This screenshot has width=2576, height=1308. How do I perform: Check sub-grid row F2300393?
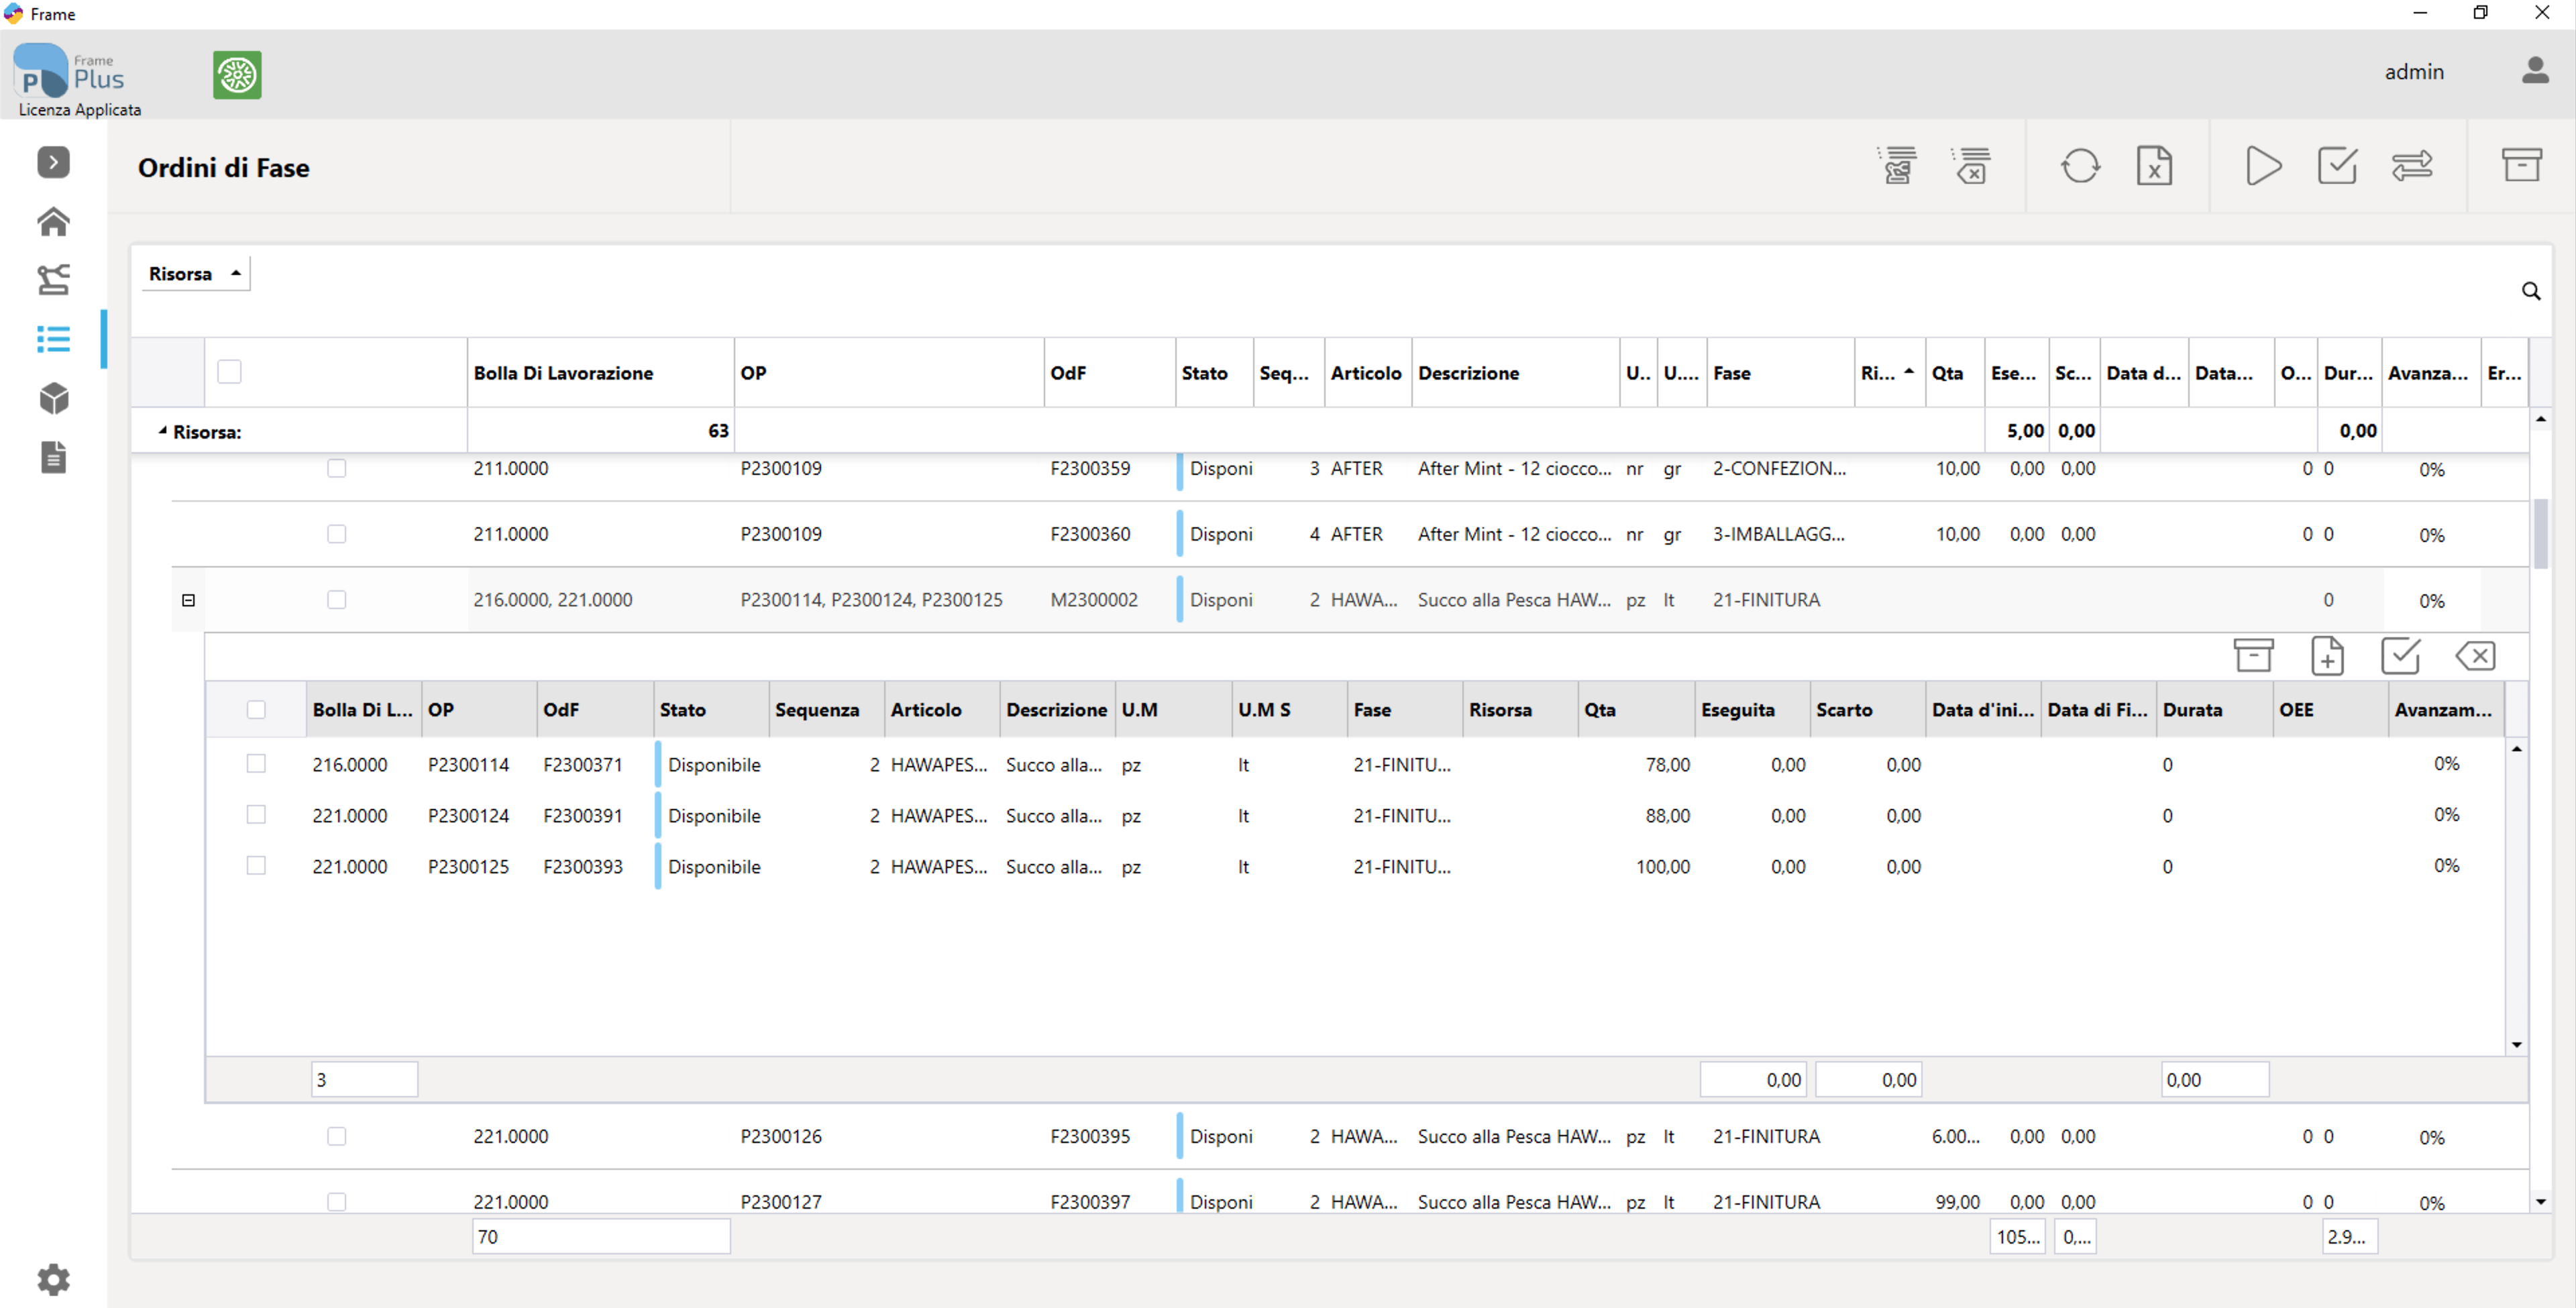(256, 866)
